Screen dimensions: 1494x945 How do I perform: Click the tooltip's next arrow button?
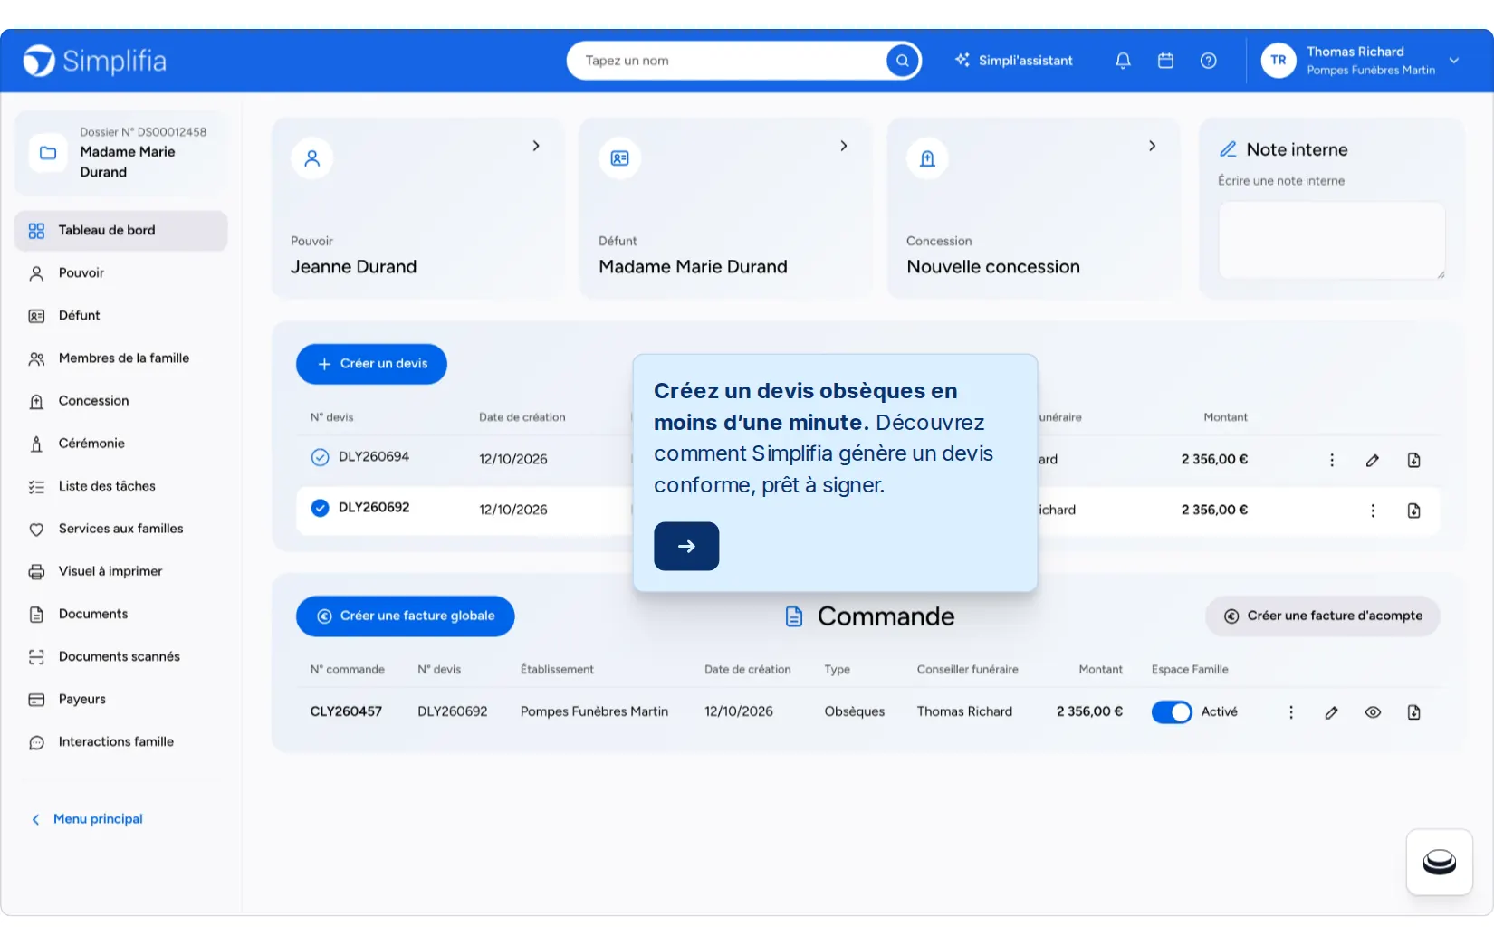click(686, 547)
